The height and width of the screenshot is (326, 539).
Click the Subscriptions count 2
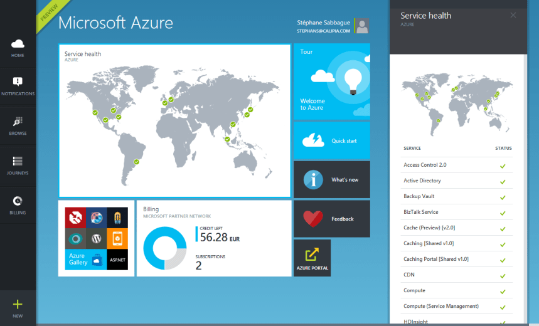click(199, 266)
